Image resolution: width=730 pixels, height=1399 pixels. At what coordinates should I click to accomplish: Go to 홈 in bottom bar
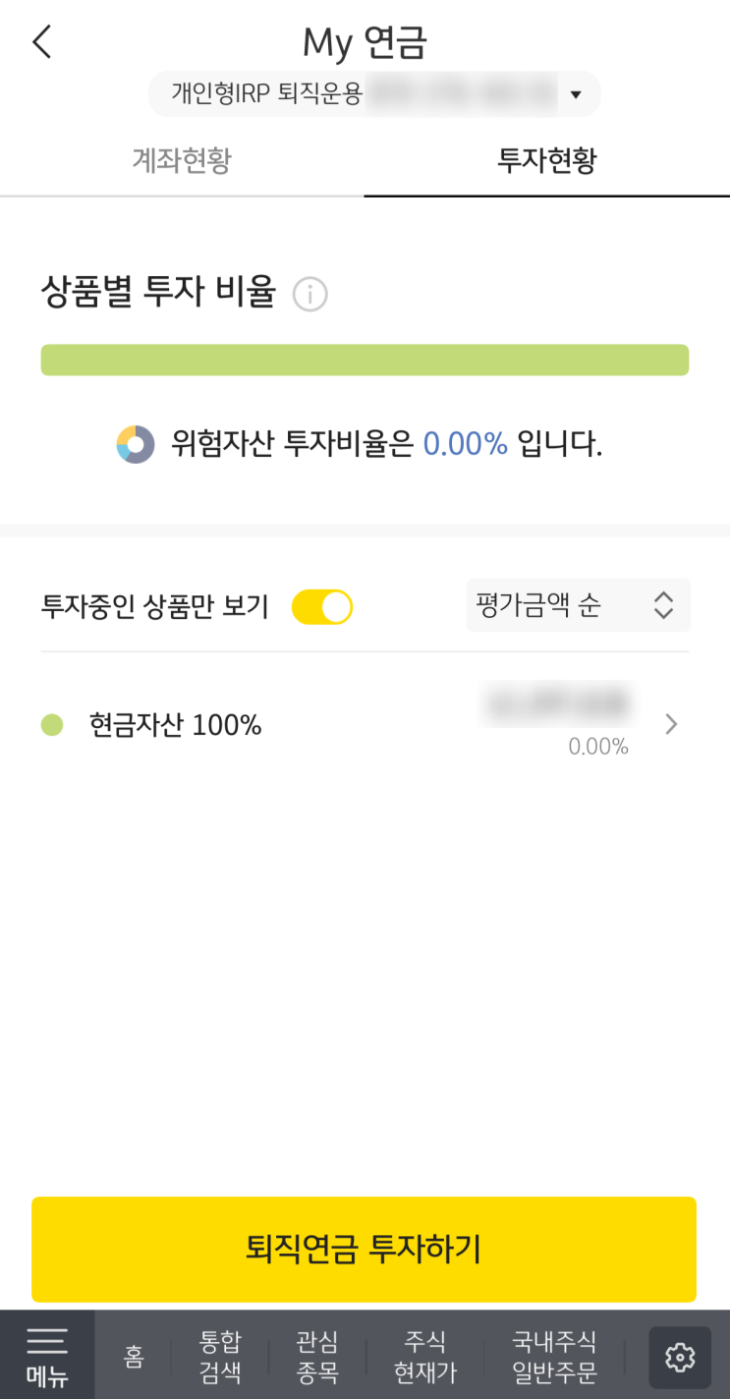[134, 1357]
